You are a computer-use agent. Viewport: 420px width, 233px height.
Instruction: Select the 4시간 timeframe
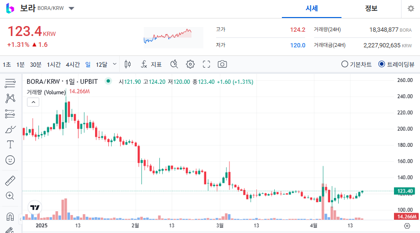pos(73,64)
